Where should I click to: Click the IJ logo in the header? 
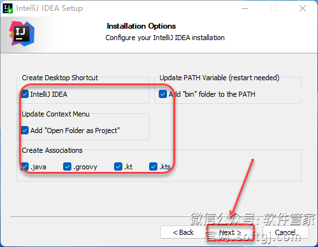click(22, 34)
